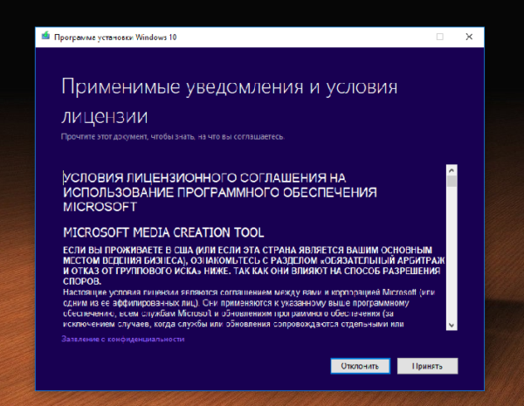Close the Windows 10 setup window
Viewport: 524px width, 406px height.
[469, 37]
